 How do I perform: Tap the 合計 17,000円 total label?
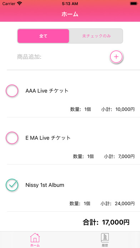[106, 222]
